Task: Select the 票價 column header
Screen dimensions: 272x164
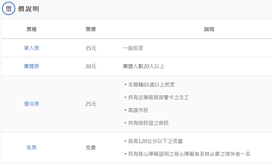Action: point(91,29)
